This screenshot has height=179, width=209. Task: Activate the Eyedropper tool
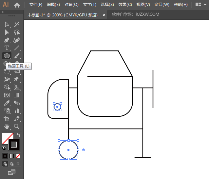[x=7, y=103]
